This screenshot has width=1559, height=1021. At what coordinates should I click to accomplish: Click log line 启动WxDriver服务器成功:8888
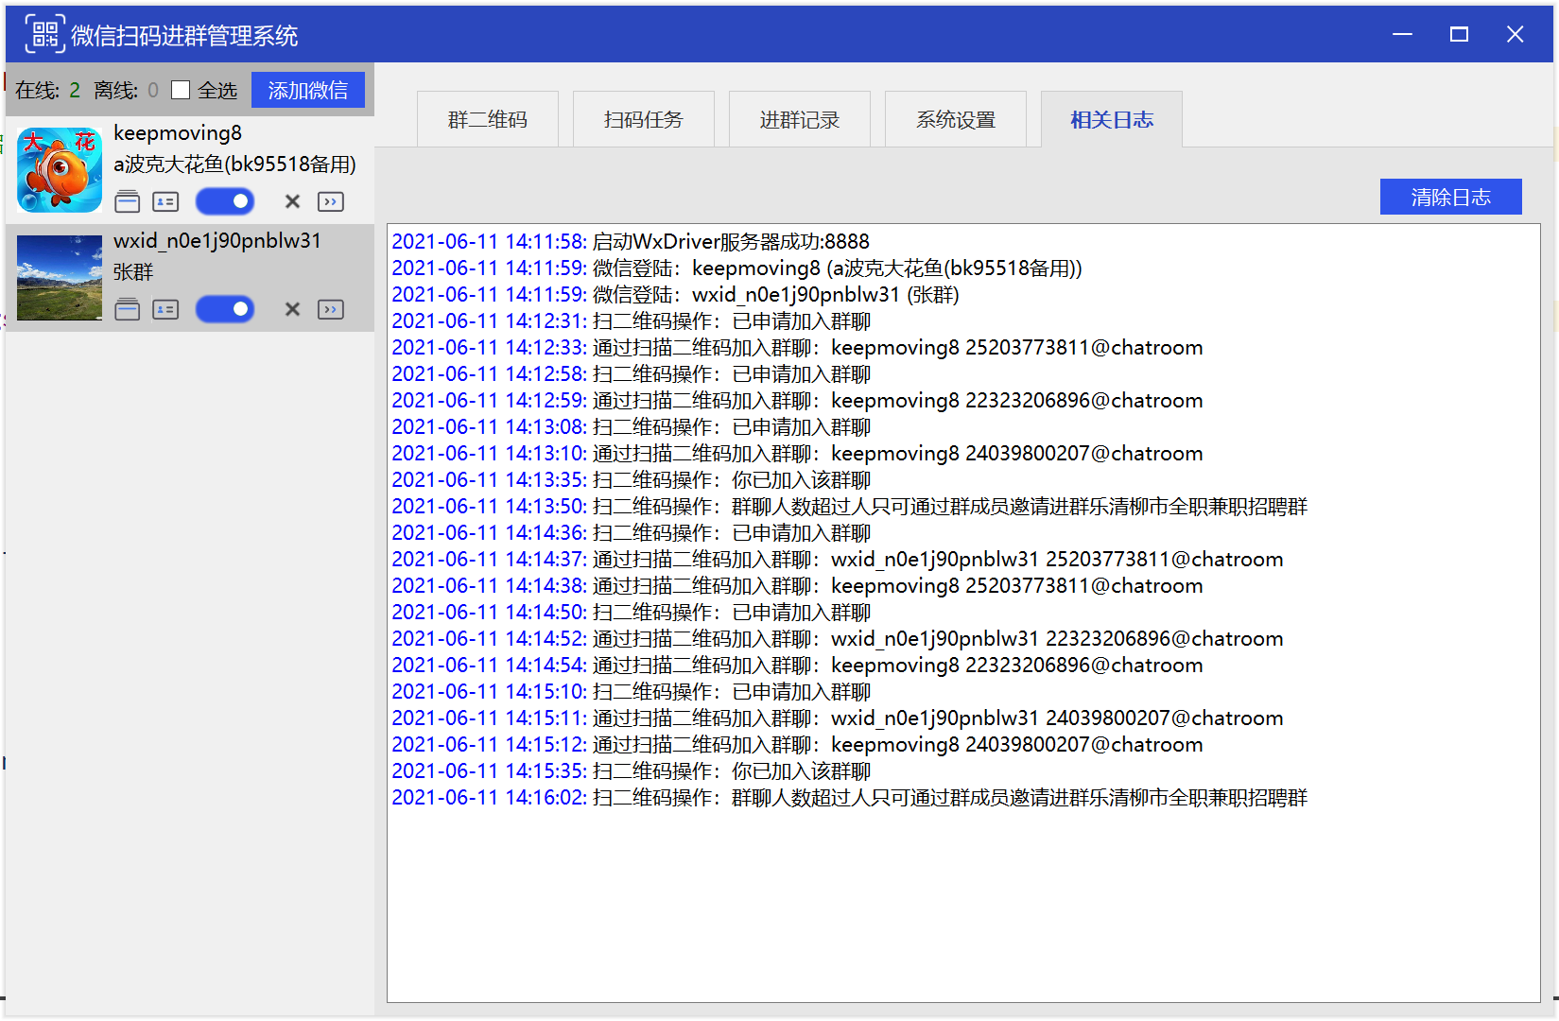(631, 242)
